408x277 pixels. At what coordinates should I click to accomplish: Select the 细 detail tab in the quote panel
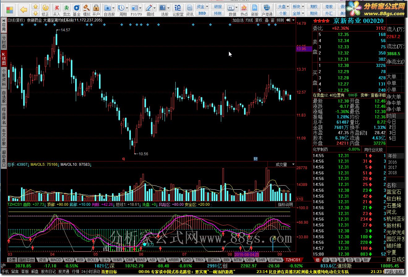318,260
